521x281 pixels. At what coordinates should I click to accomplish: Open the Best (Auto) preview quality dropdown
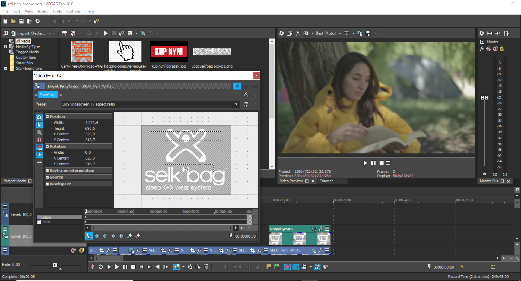click(340, 33)
